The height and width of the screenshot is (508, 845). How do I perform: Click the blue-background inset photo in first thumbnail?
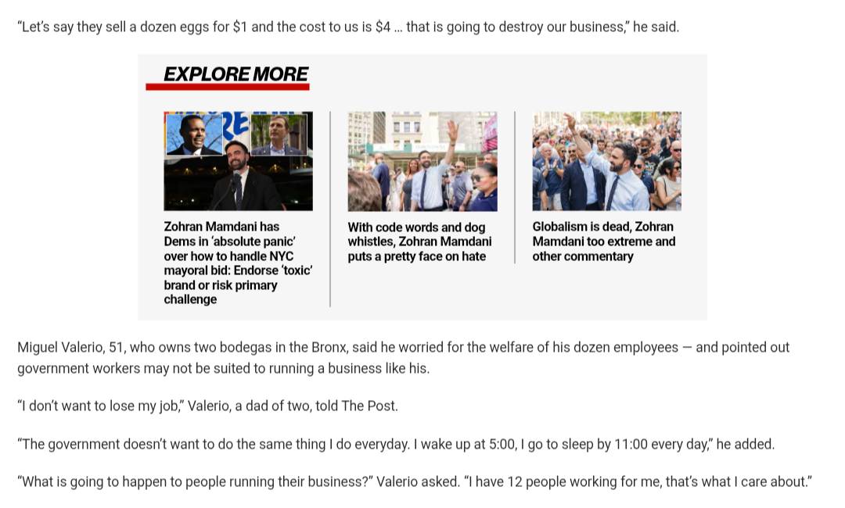[194, 134]
